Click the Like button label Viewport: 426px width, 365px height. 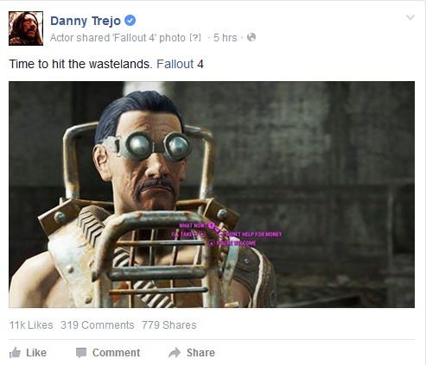(x=36, y=353)
